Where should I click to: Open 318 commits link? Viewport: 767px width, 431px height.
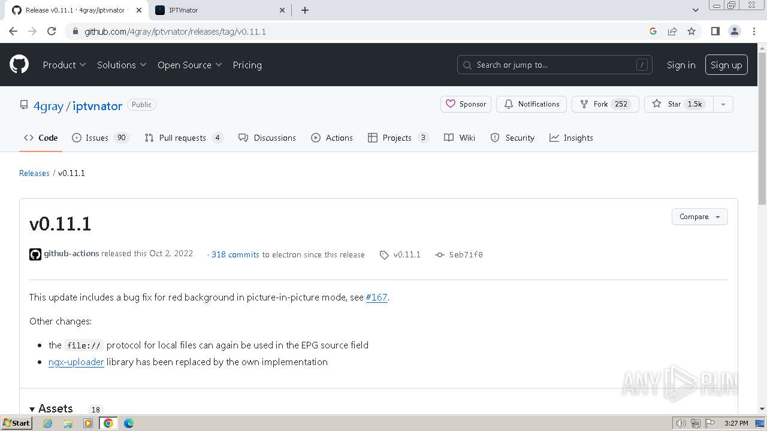pyautogui.click(x=235, y=254)
